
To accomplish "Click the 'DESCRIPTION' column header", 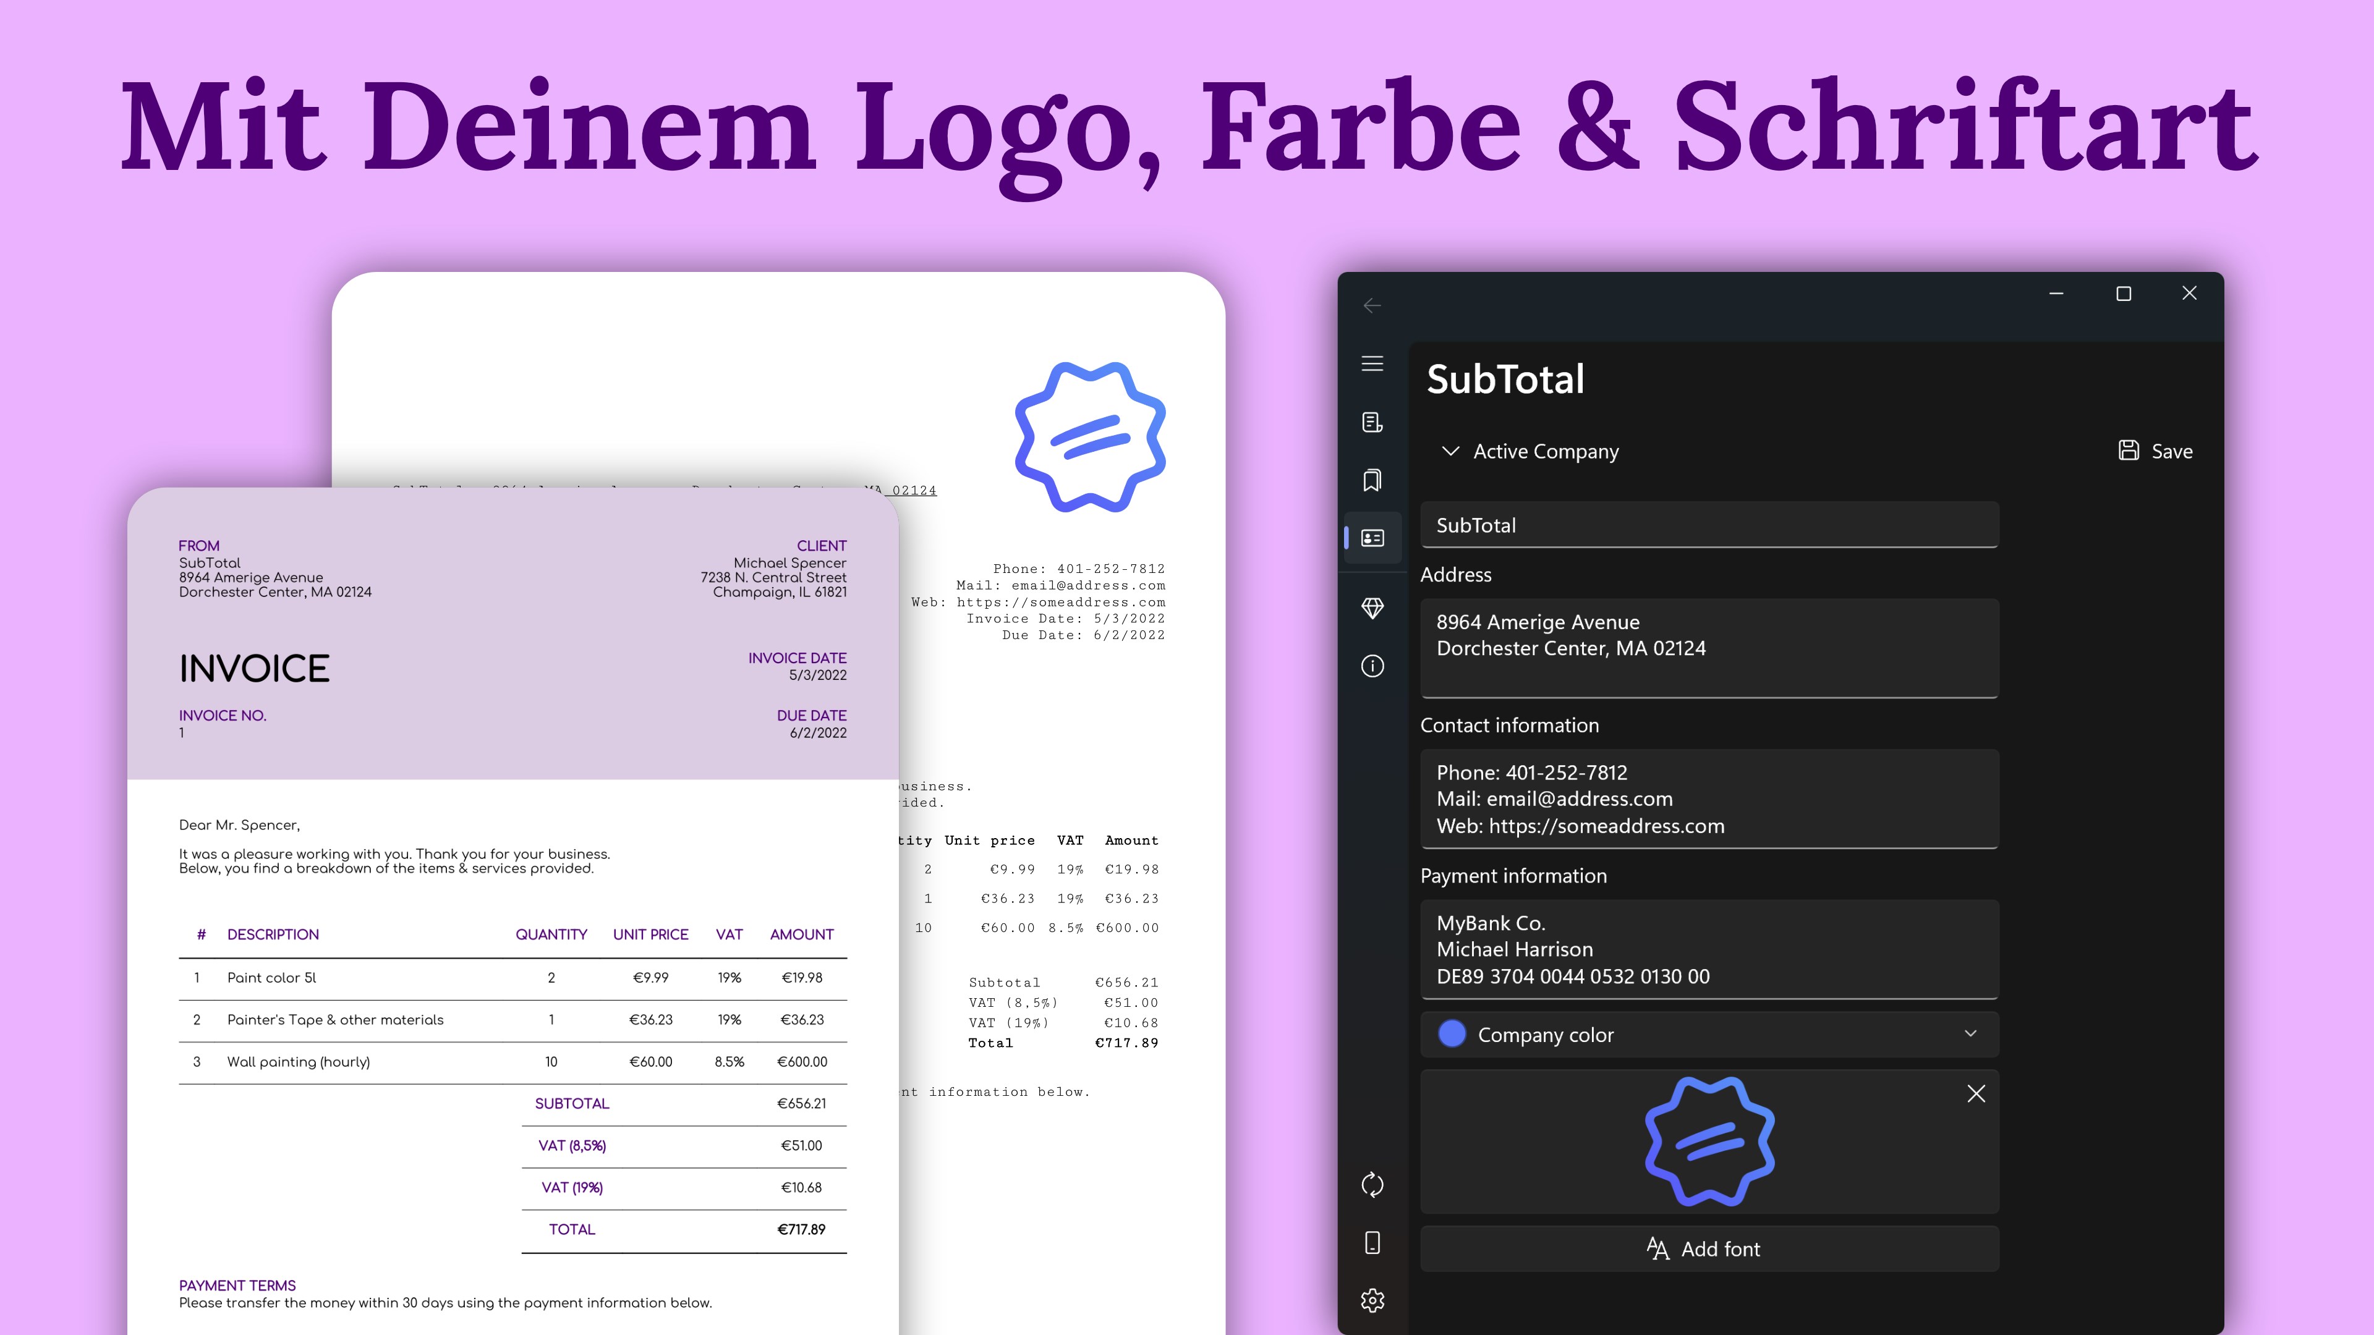I will pyautogui.click(x=273, y=935).
